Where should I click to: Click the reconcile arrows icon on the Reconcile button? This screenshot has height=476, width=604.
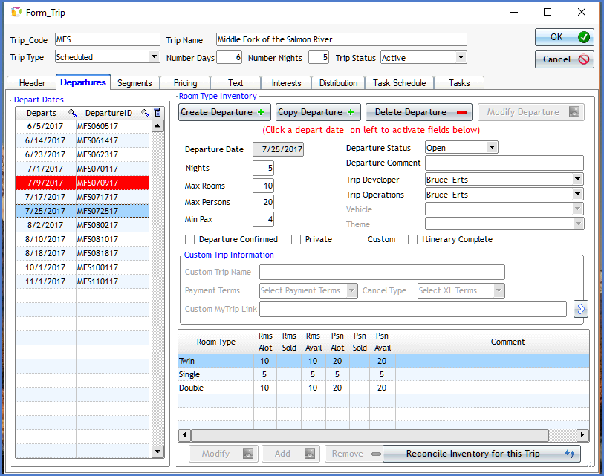570,453
